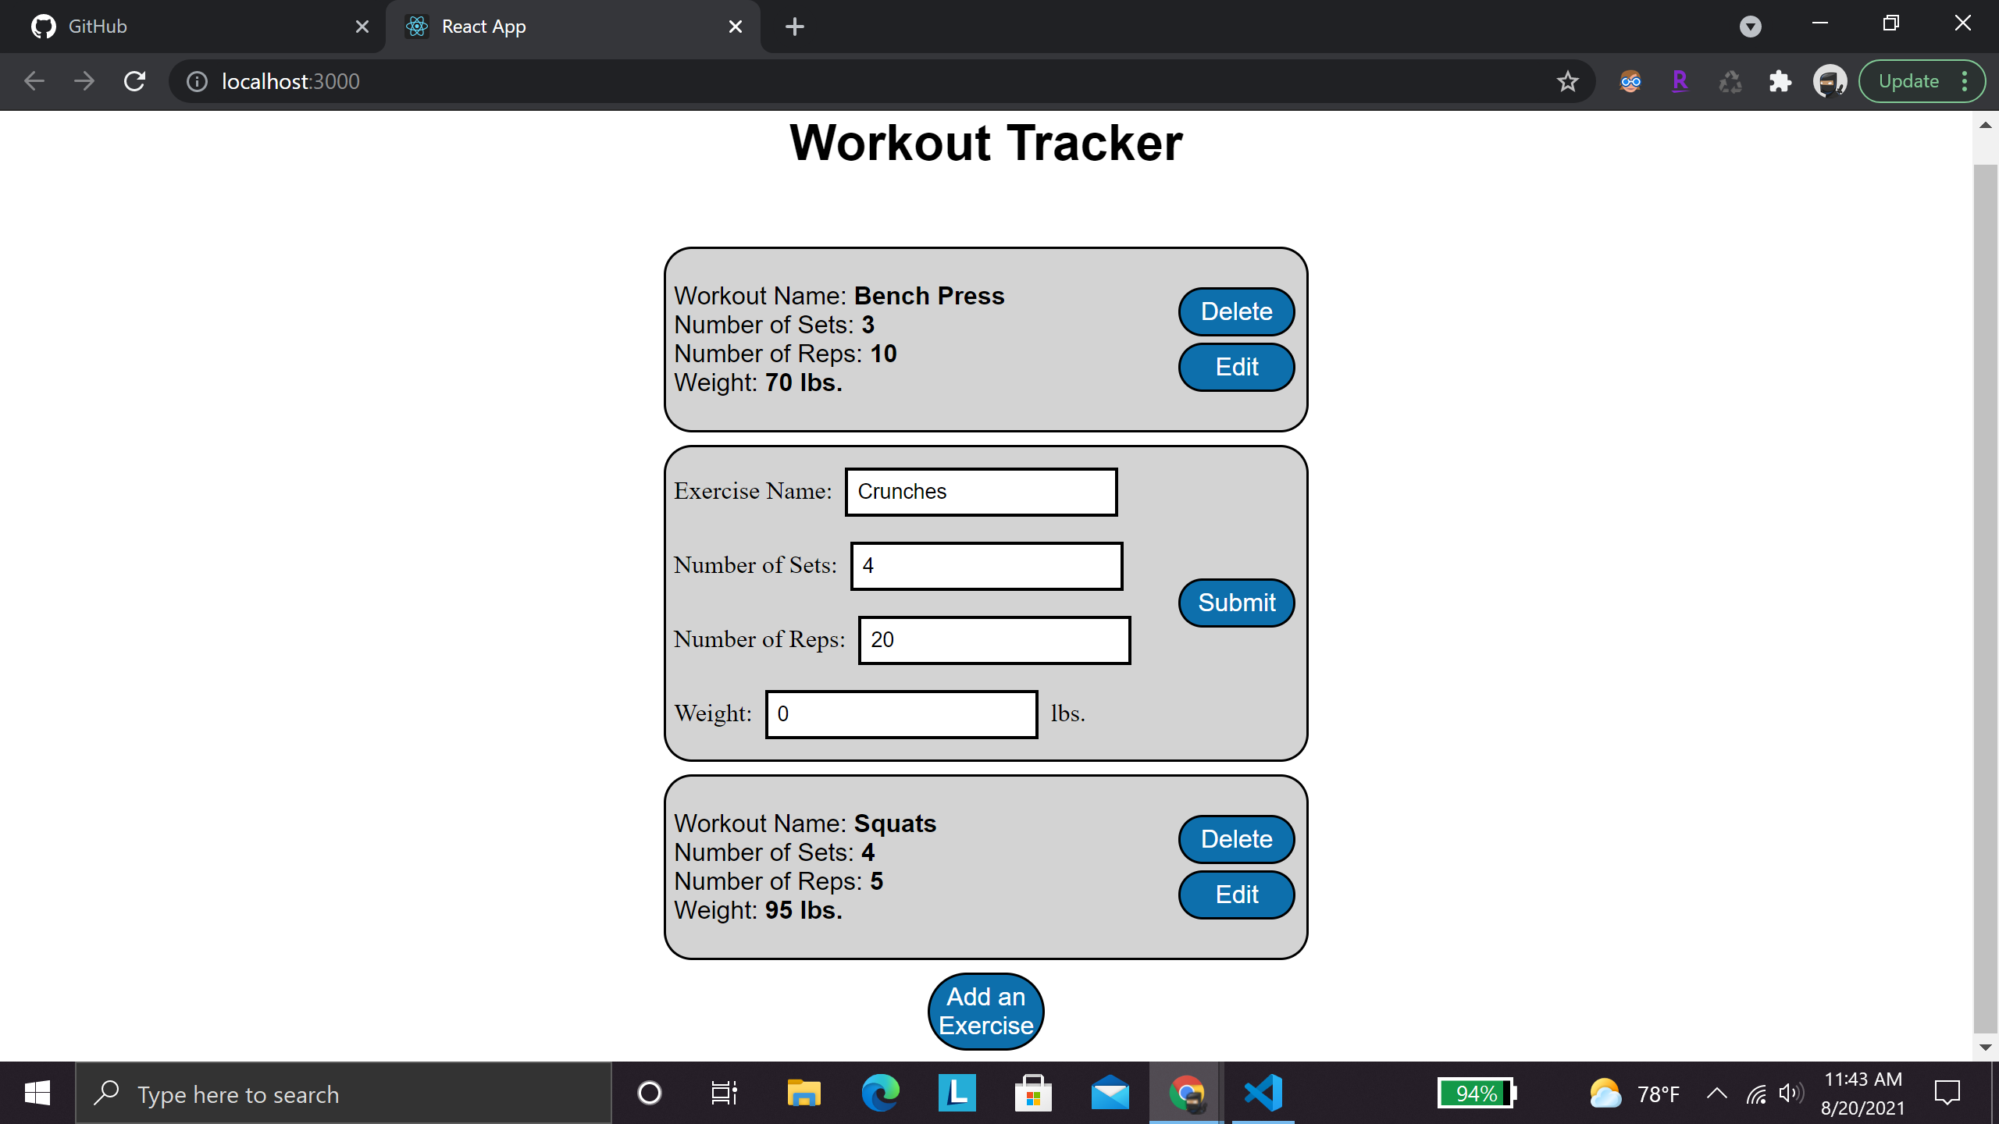The image size is (1999, 1124).
Task: Focus the Number of Reps field
Action: tap(994, 640)
